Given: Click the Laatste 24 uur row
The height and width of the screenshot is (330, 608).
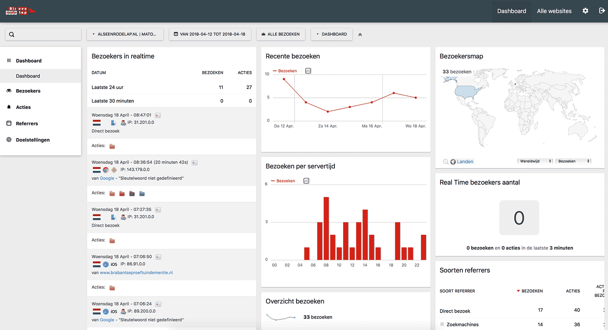Looking at the screenshot, I should [x=172, y=87].
